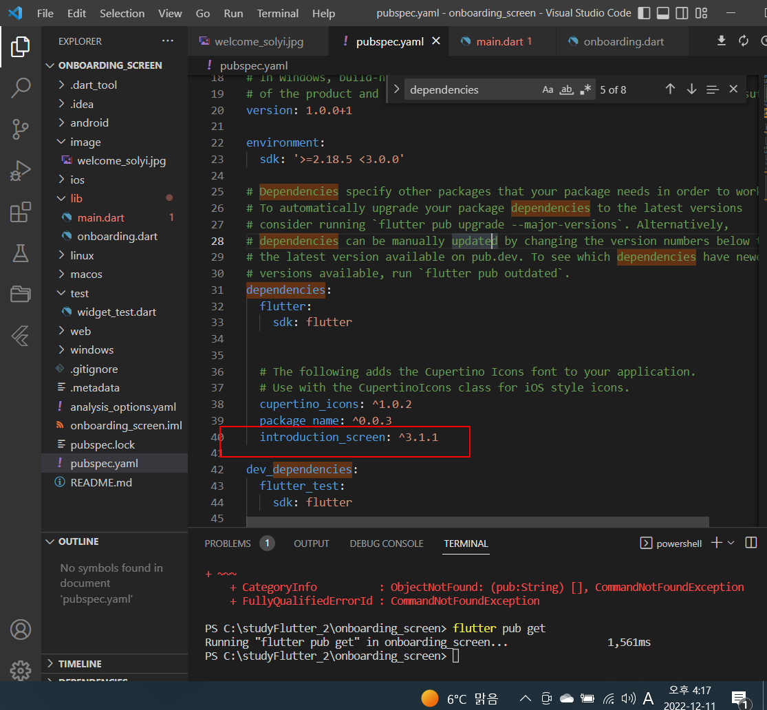Image resolution: width=767 pixels, height=710 pixels.
Task: Toggle Match Case in find widget
Action: 548,89
